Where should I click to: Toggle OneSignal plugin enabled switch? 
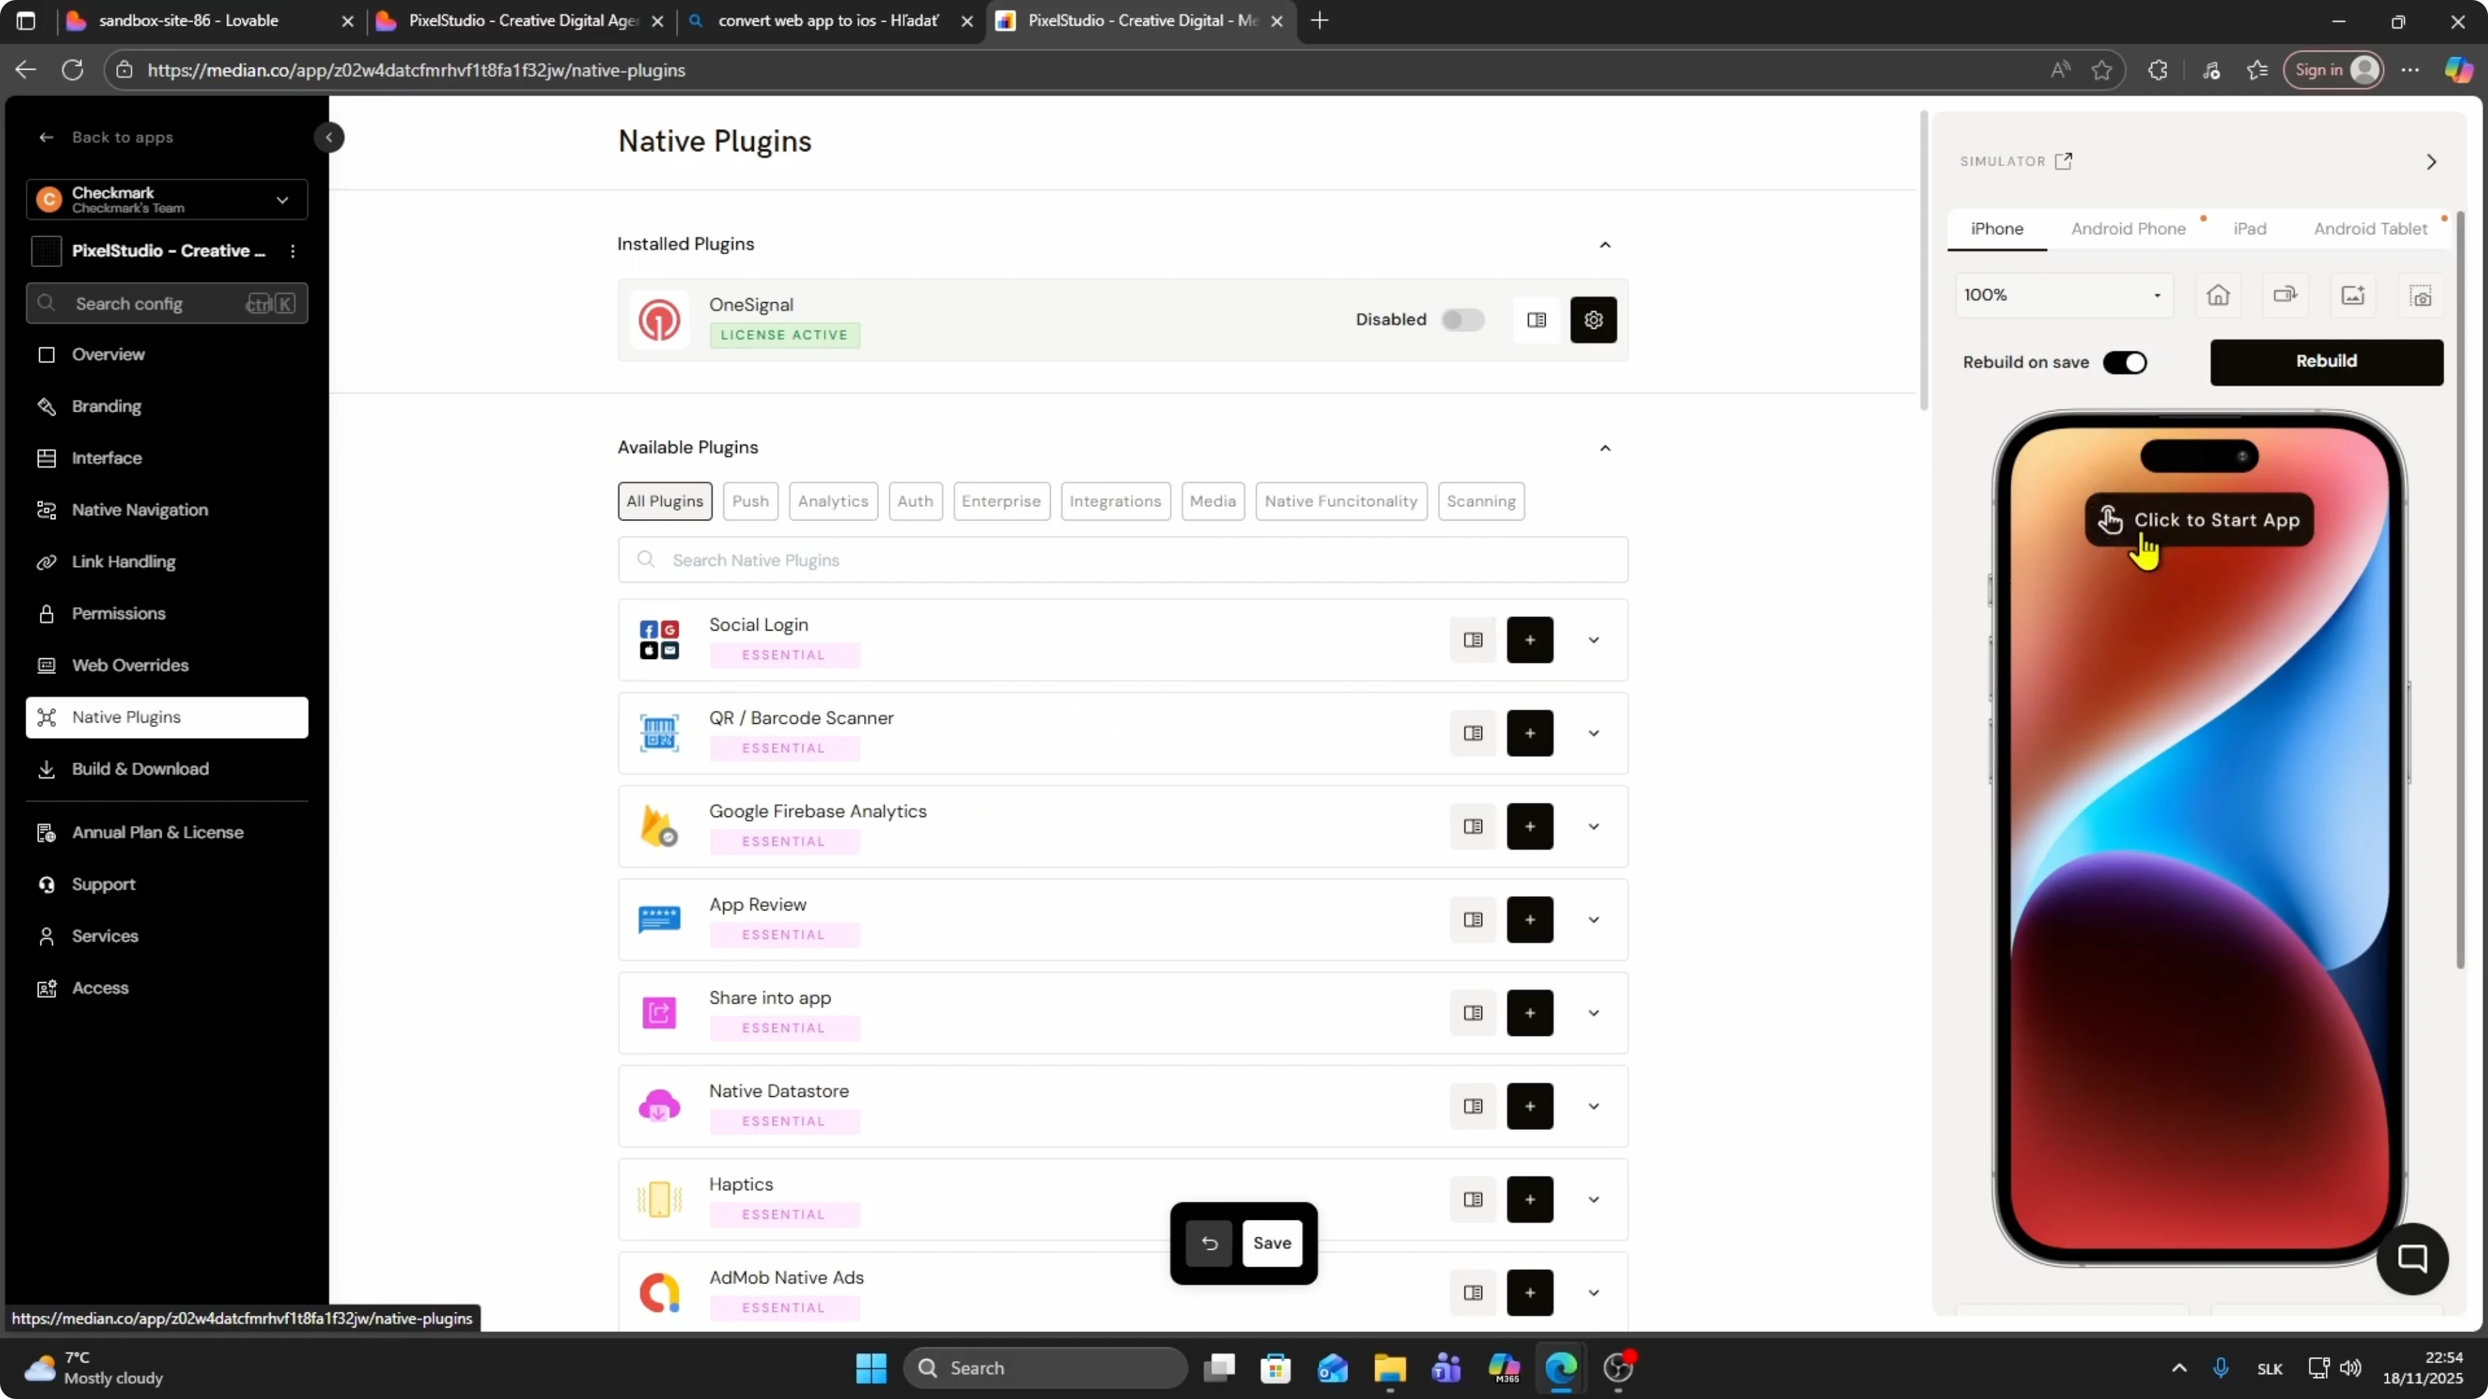(1462, 320)
